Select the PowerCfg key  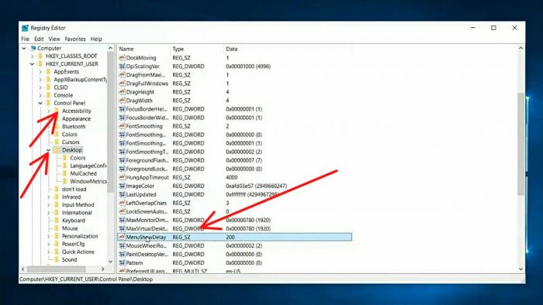point(73,244)
